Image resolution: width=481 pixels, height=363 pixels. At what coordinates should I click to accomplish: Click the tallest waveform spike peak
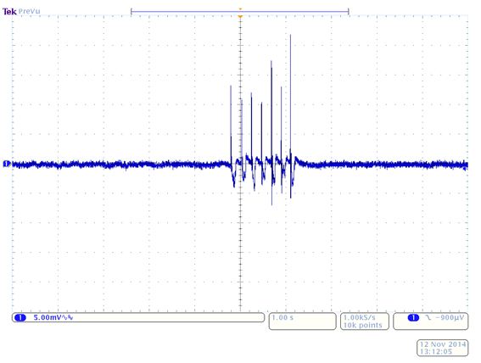pyautogui.click(x=290, y=36)
